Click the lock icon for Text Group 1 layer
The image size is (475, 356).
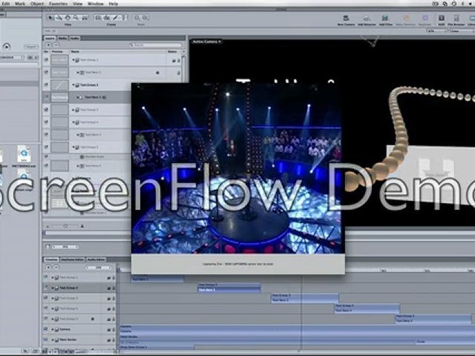point(179,60)
